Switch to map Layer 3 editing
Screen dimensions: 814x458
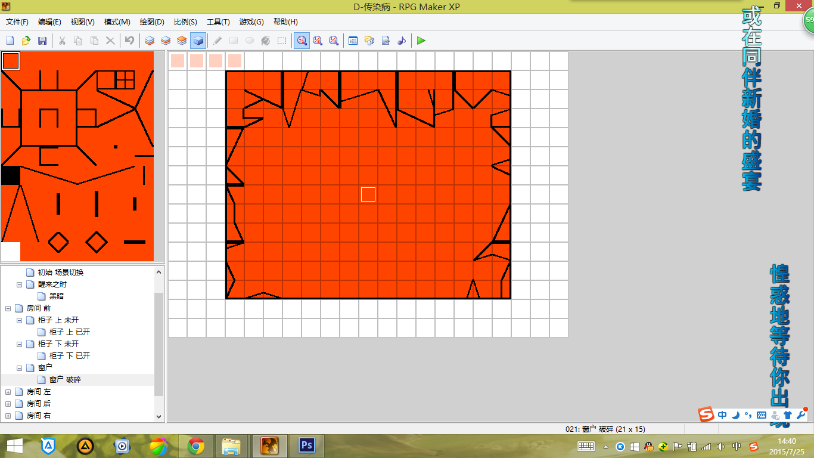pos(182,41)
